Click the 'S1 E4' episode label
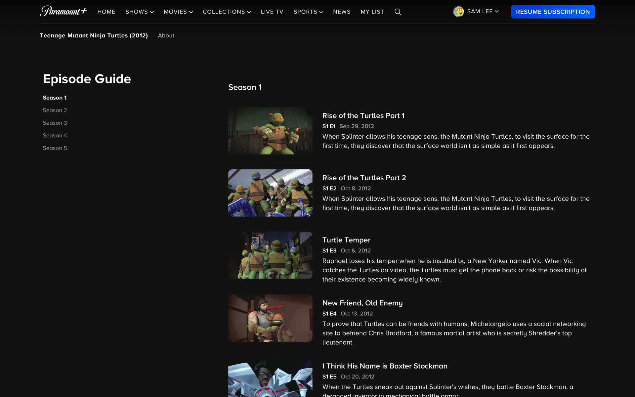Viewport: 635px width, 397px height. tap(329, 313)
